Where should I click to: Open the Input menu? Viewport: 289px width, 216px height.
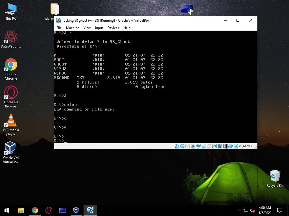tap(99, 28)
